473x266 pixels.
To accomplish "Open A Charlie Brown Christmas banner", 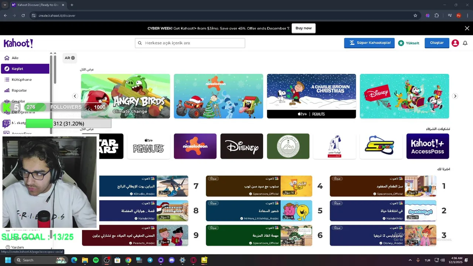I will coord(312,96).
